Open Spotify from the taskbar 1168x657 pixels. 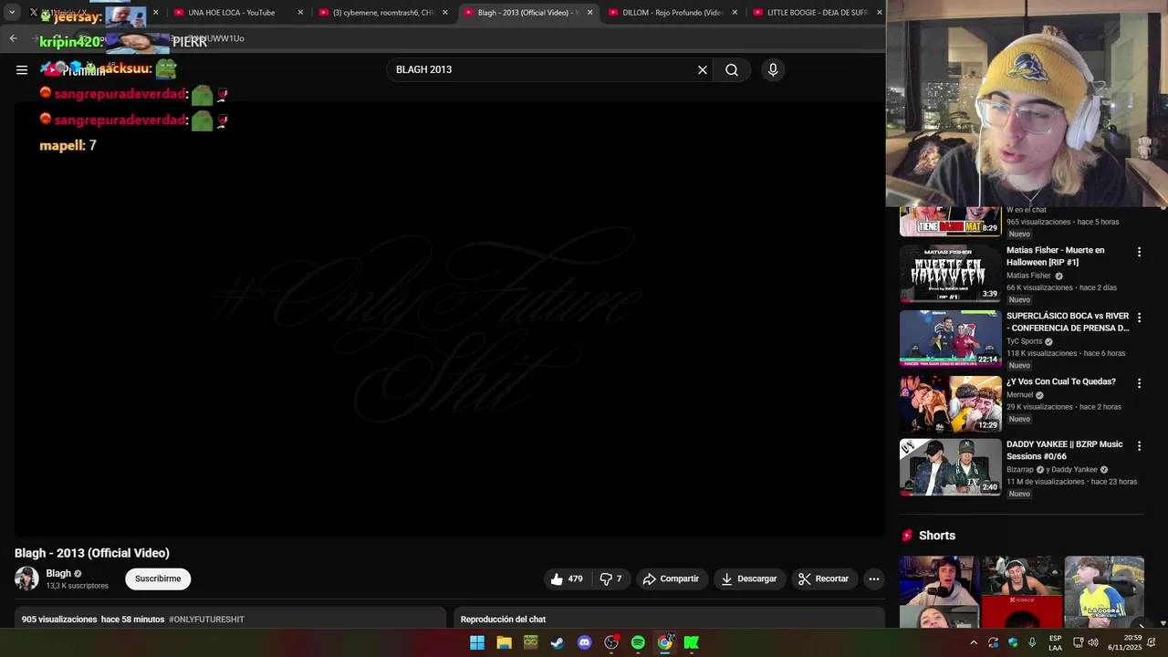click(638, 642)
